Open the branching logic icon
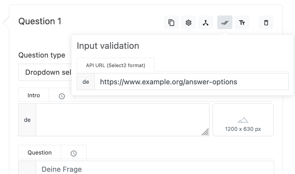The image size is (295, 174). coord(206,23)
